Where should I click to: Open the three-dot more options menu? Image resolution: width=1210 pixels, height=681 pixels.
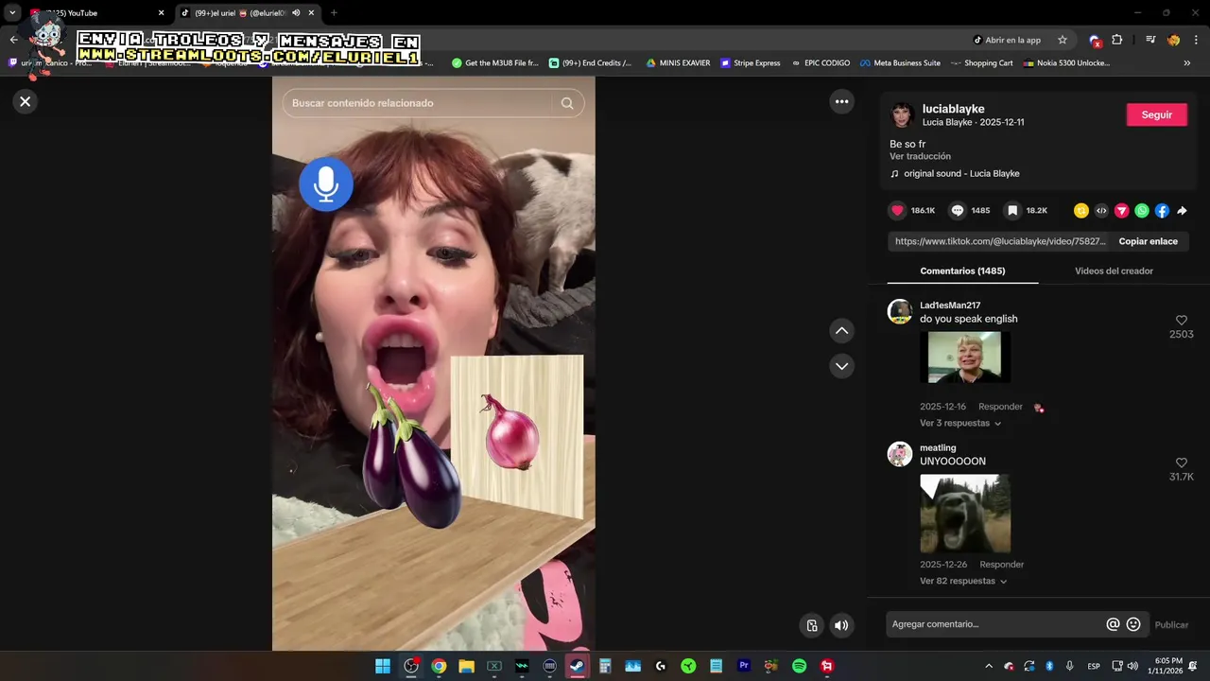(841, 101)
